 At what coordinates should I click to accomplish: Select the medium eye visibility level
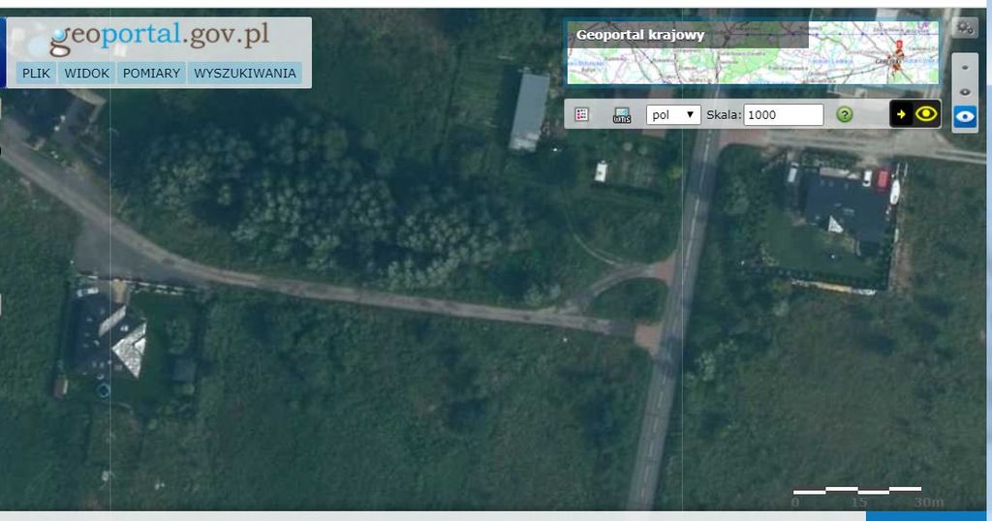(965, 92)
